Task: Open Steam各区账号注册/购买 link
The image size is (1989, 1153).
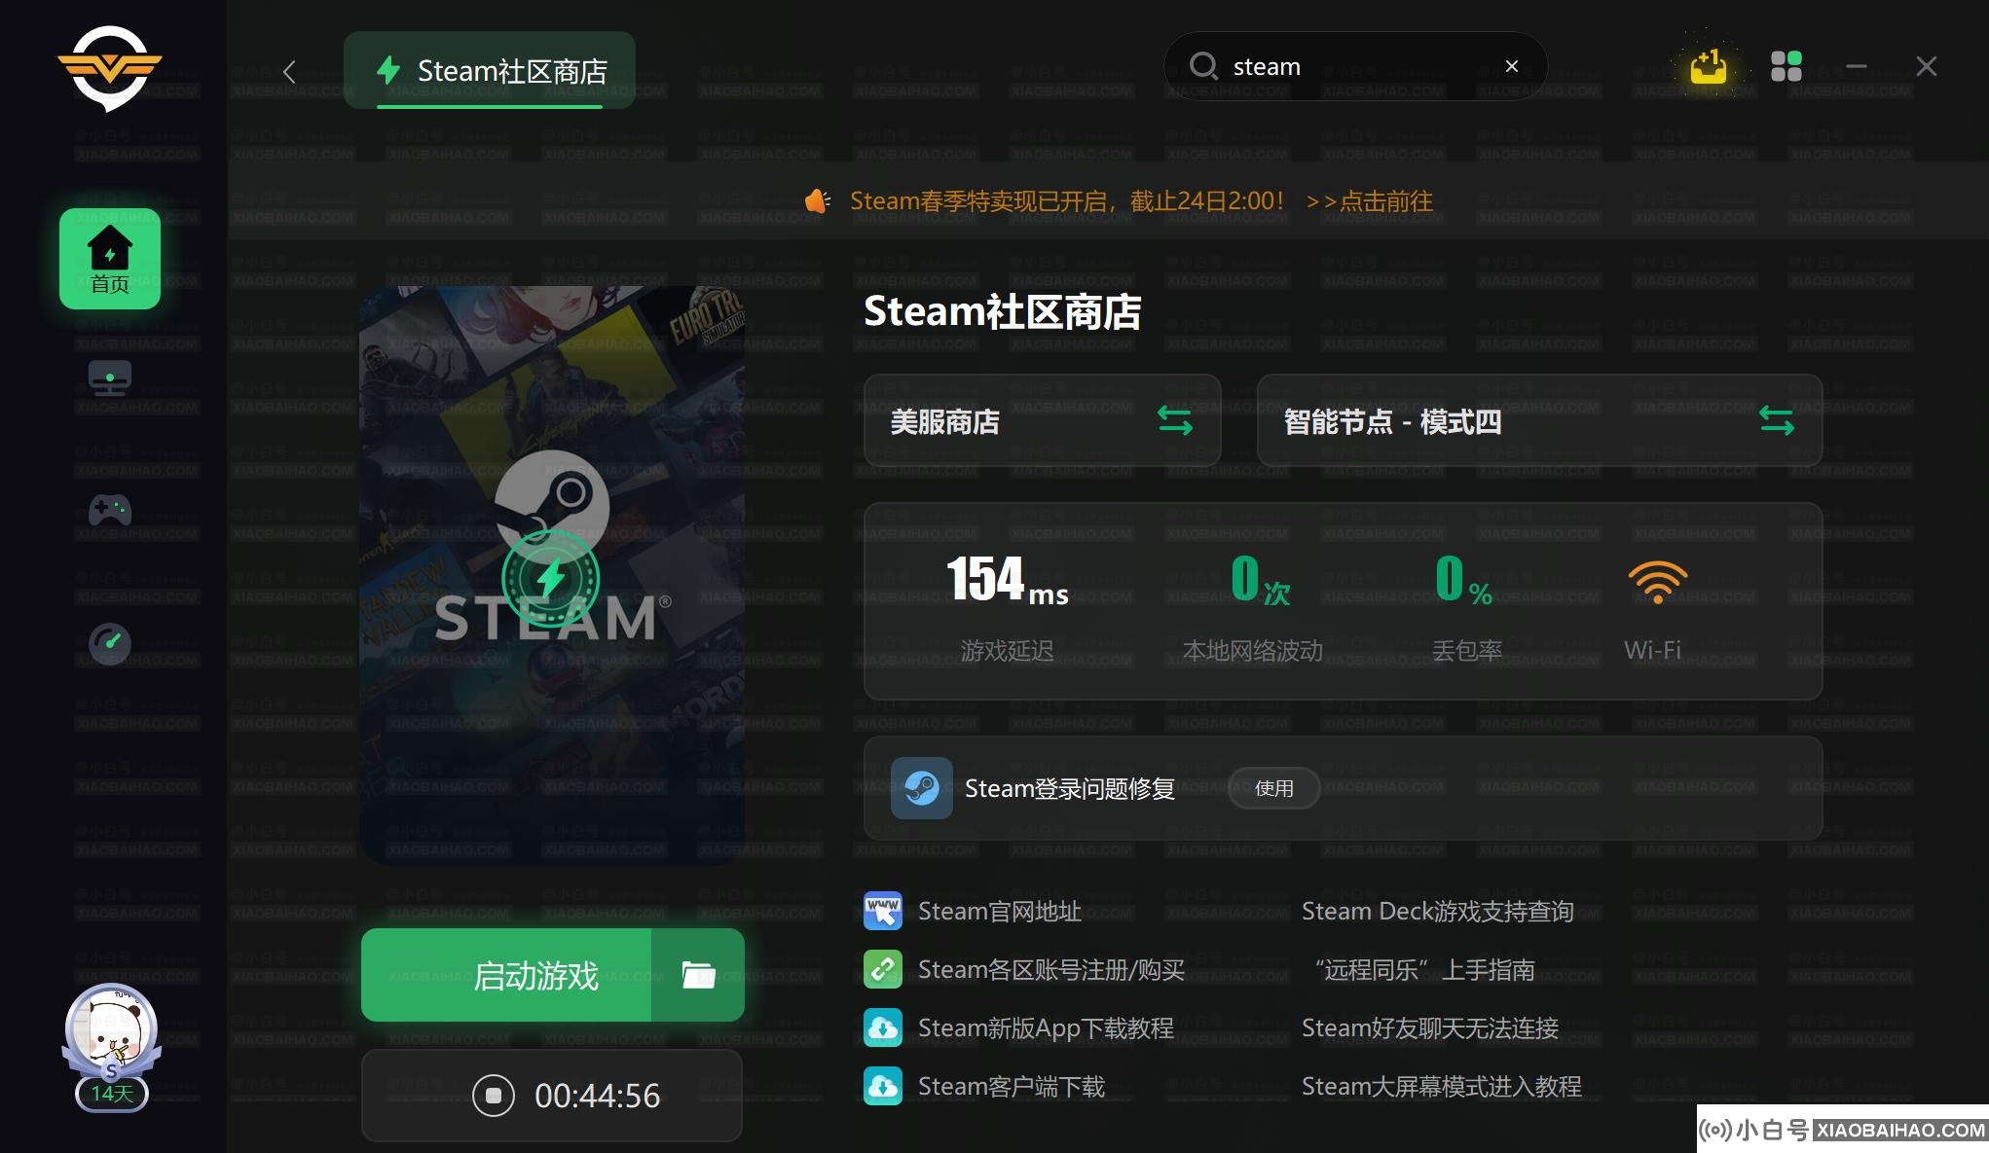Action: pos(1050,970)
